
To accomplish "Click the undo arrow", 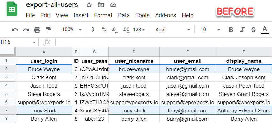I will 15,30.
